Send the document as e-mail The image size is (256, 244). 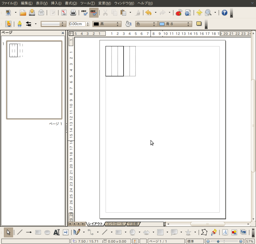click(41, 13)
